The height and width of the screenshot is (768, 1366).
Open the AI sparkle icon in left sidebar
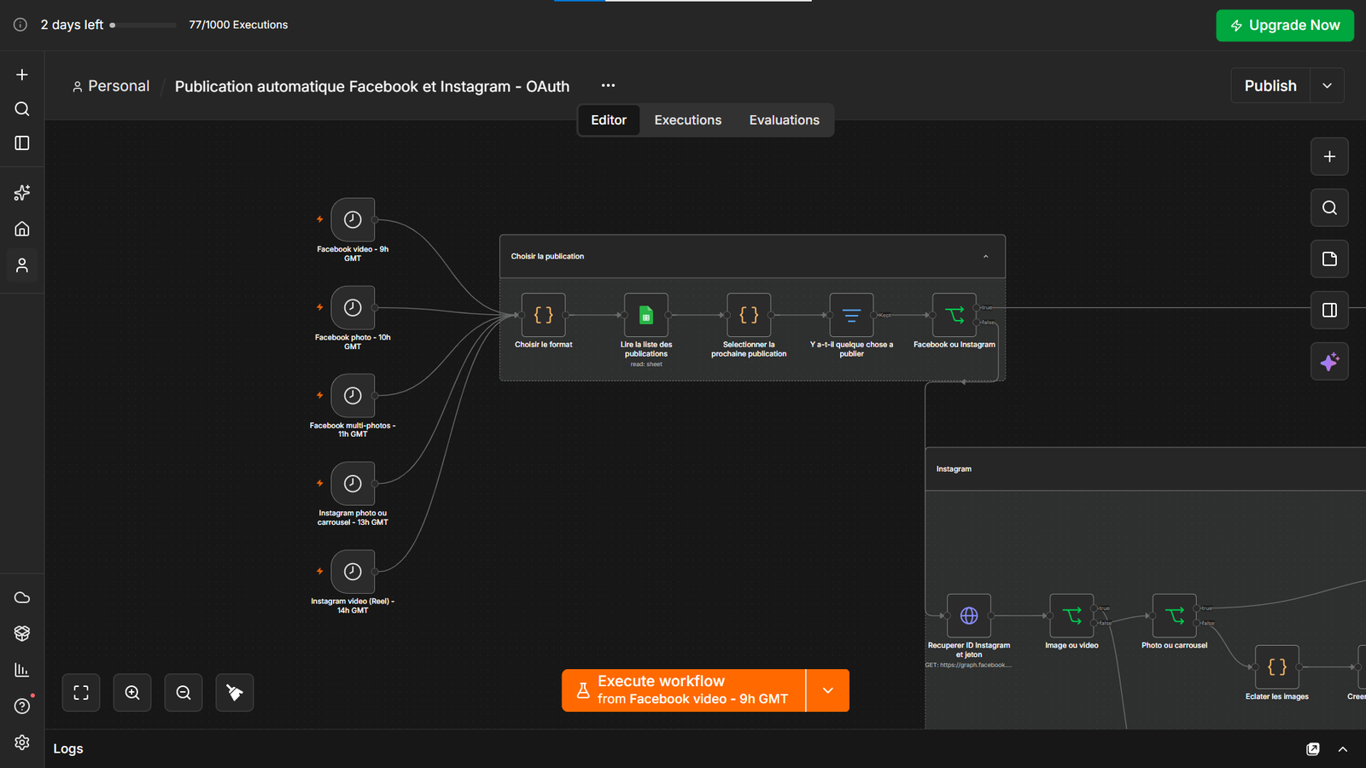[22, 193]
